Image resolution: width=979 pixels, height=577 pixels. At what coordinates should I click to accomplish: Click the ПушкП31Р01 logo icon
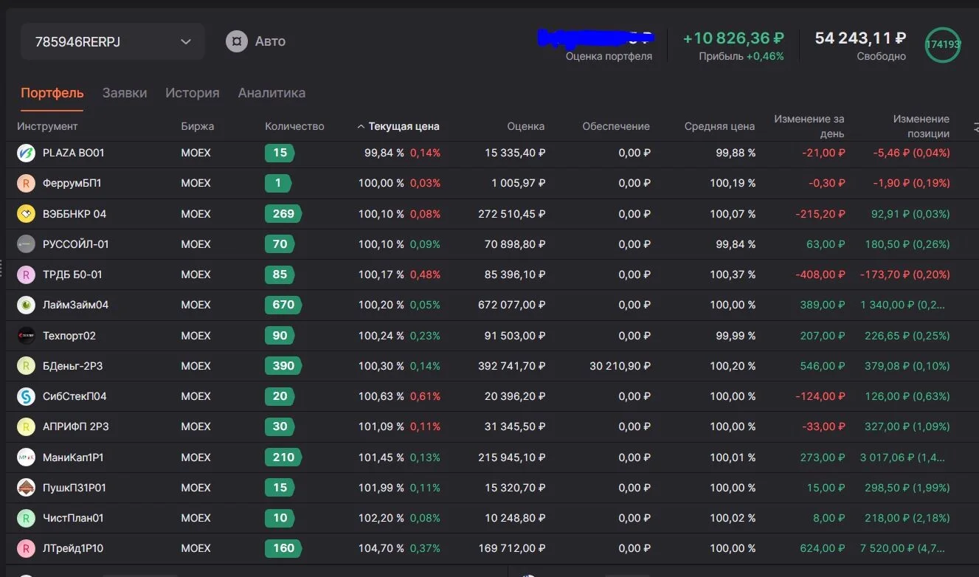click(26, 488)
